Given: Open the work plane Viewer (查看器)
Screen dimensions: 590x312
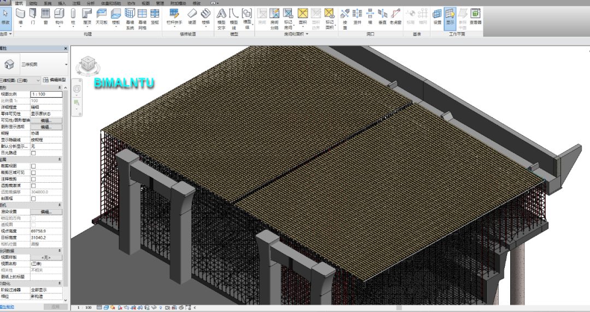Looking at the screenshot, I should tap(476, 17).
